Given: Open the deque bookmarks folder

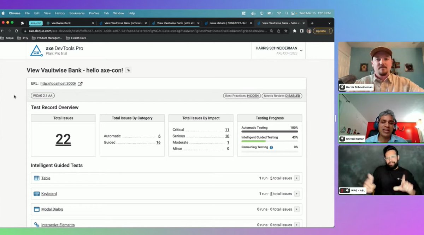Looking at the screenshot, I should [7, 38].
